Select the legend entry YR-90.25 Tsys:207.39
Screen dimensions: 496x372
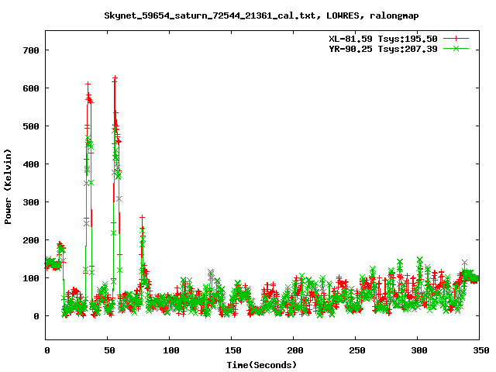point(383,49)
